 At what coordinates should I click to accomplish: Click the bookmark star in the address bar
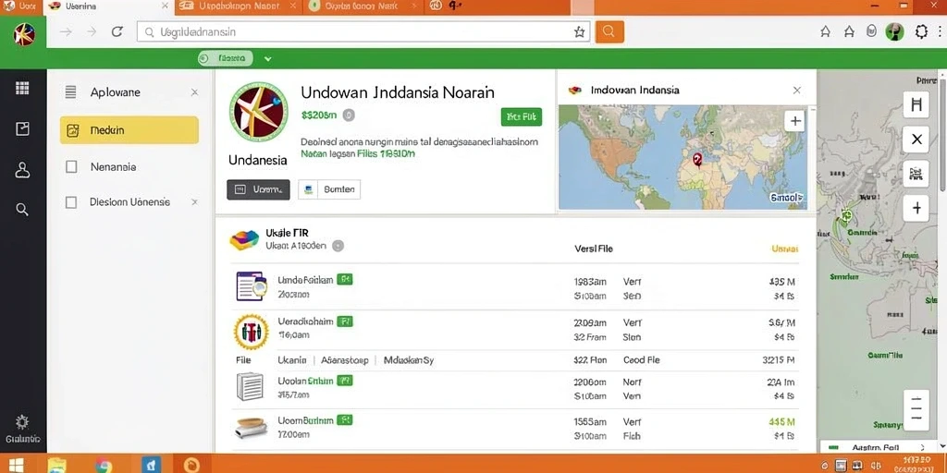579,32
